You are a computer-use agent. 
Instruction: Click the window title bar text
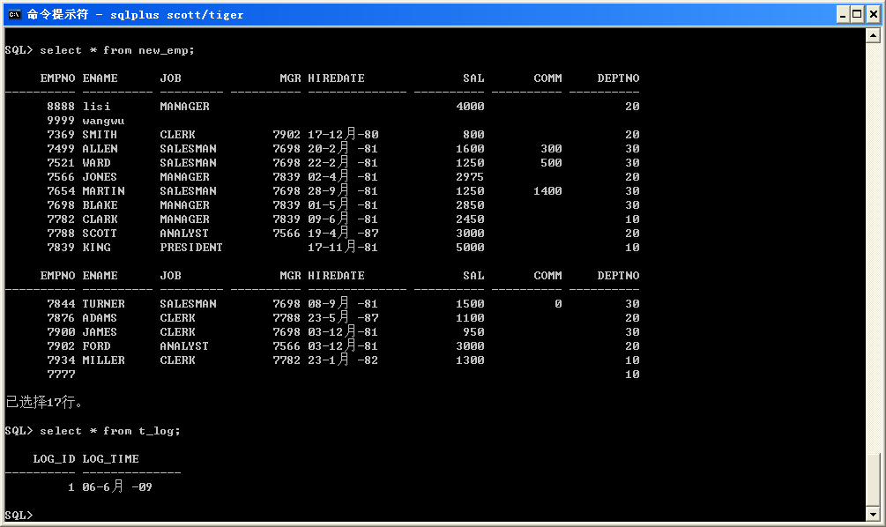[135, 14]
